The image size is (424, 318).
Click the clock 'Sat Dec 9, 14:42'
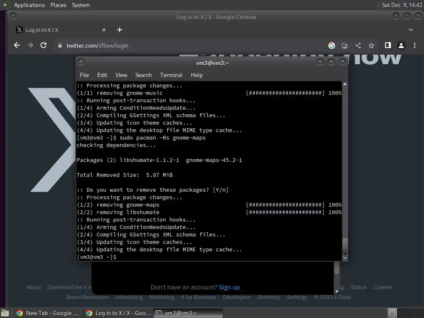402,5
